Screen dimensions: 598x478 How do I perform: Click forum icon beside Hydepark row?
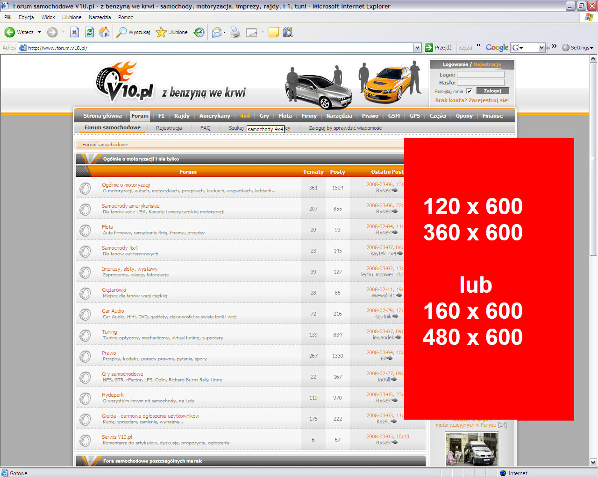pos(85,398)
